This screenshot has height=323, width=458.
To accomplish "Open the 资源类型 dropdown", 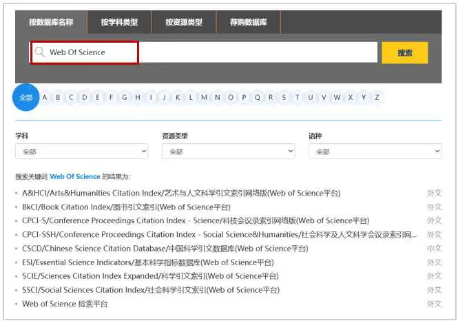I will click(x=229, y=152).
